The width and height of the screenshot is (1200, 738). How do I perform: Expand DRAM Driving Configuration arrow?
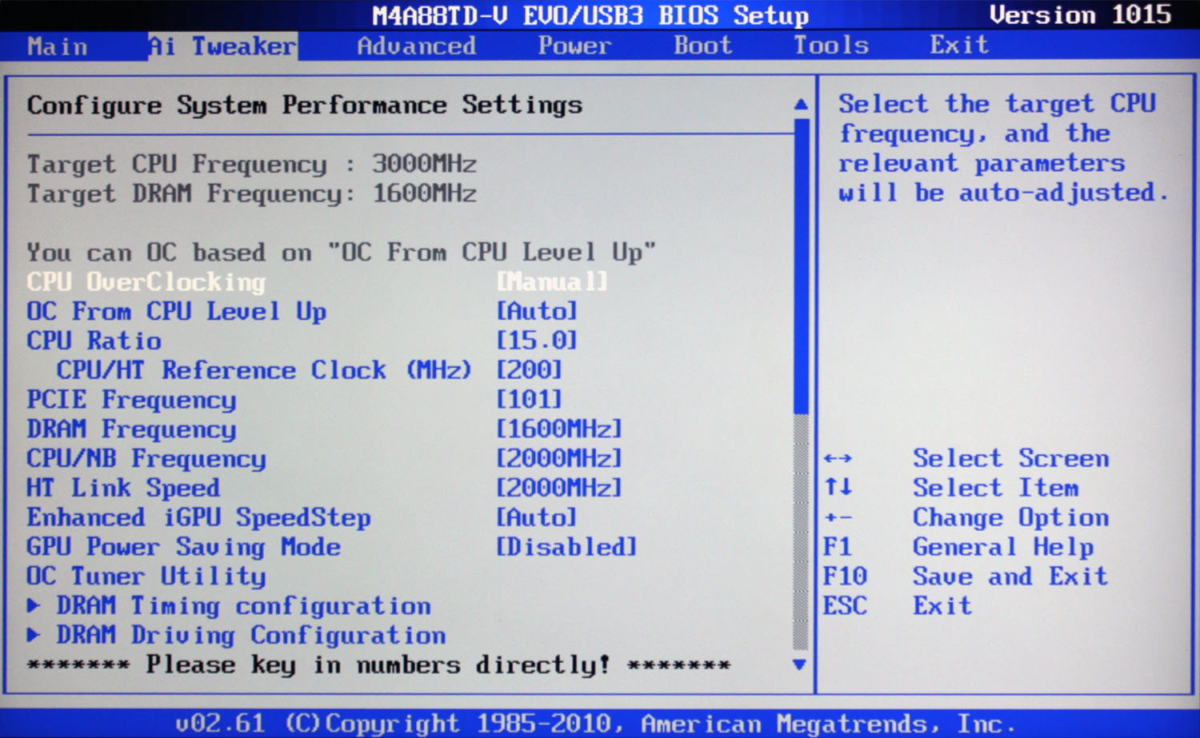click(x=34, y=636)
